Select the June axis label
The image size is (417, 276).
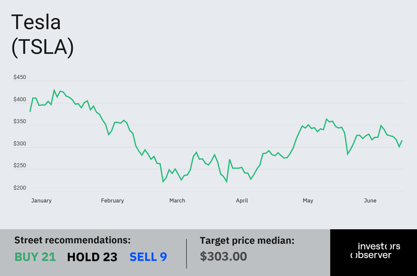point(370,200)
